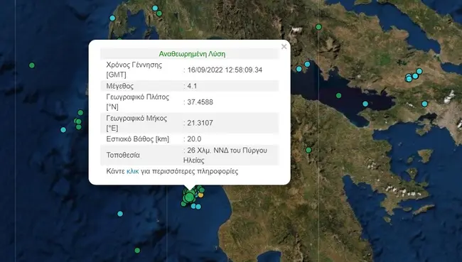Select the lone green marker far west in sea
Screen dimensions: 462x262
pyautogui.click(x=32, y=65)
